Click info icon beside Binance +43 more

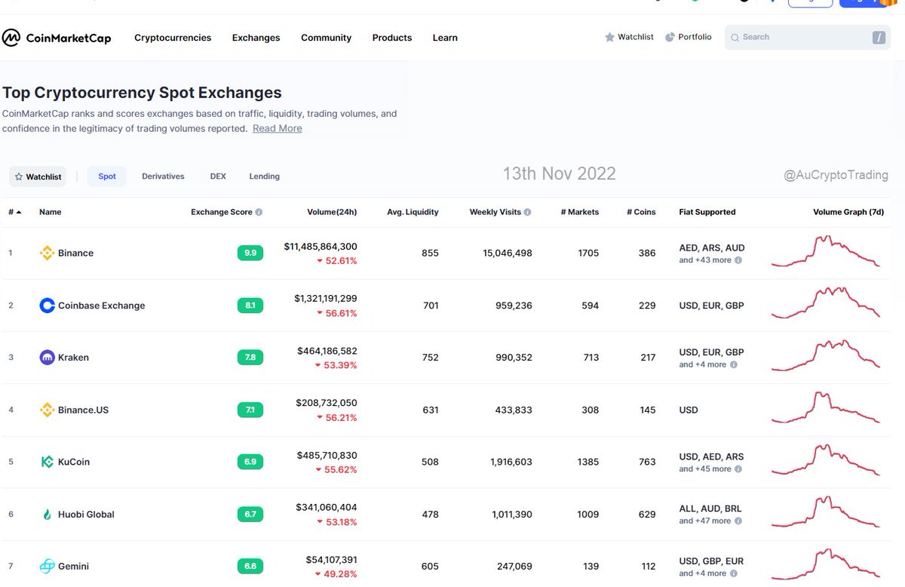point(738,260)
